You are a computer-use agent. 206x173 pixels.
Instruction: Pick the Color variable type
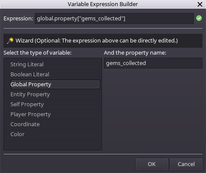coord(55,134)
